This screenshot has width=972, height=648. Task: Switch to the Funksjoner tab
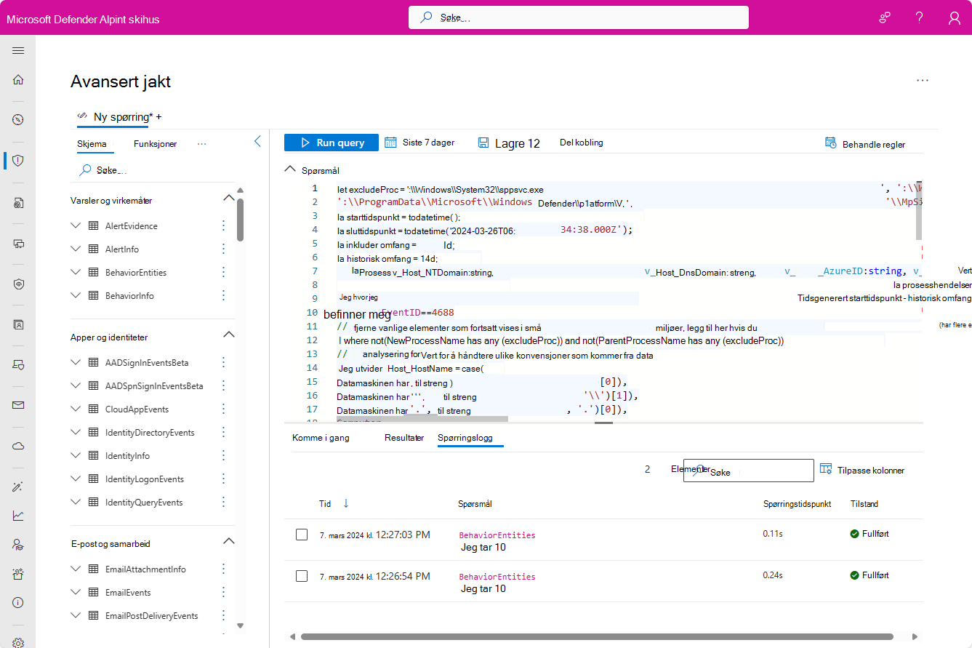point(155,144)
